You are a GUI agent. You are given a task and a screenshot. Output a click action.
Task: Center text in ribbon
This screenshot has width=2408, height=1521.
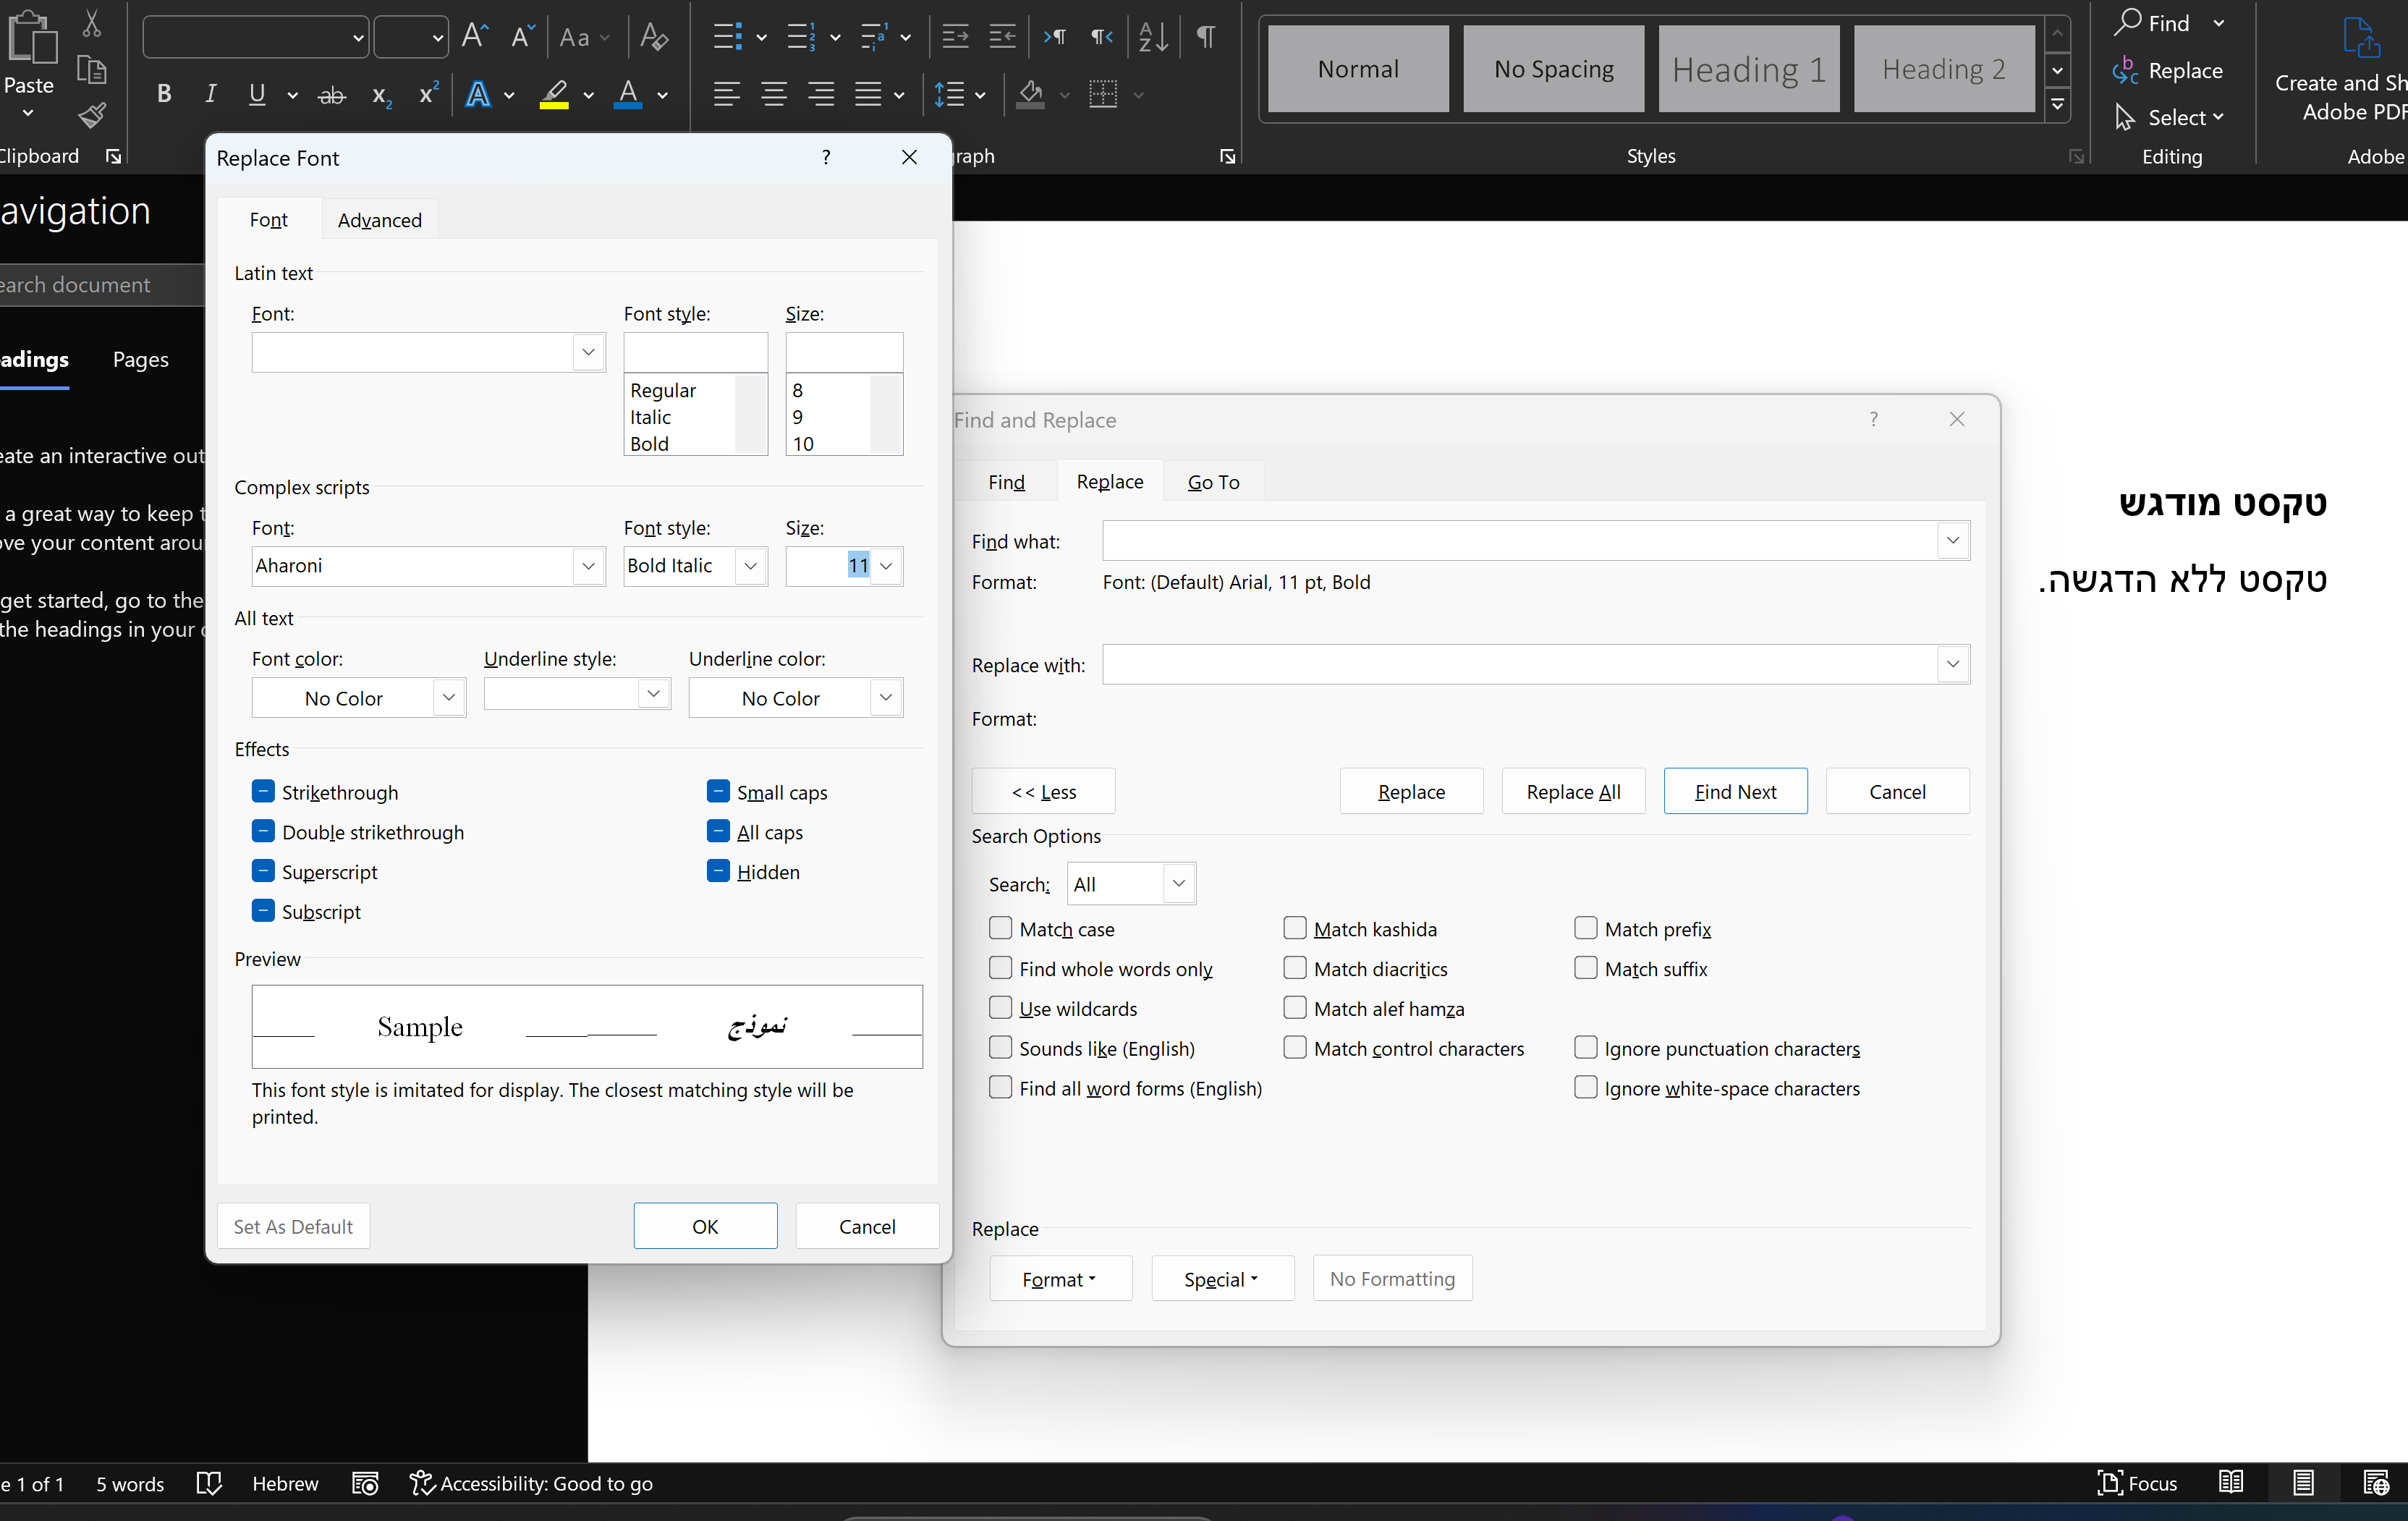point(773,94)
